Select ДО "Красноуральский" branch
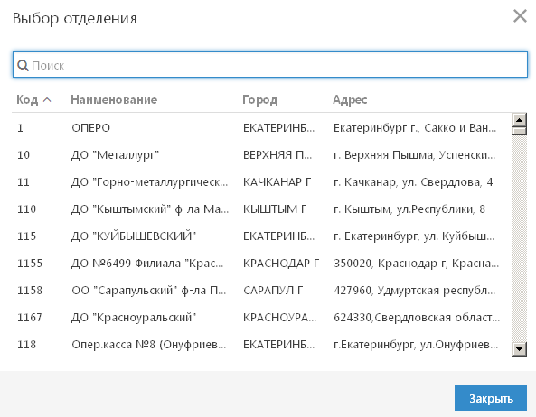 pos(262,318)
